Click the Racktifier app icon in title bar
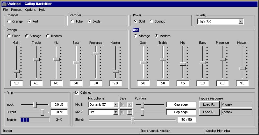Image resolution: width=259 pixels, height=135 pixels. point(4,4)
